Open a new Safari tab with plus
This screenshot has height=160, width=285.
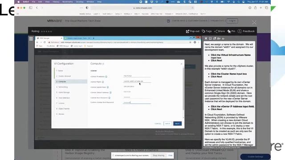click(x=261, y=8)
